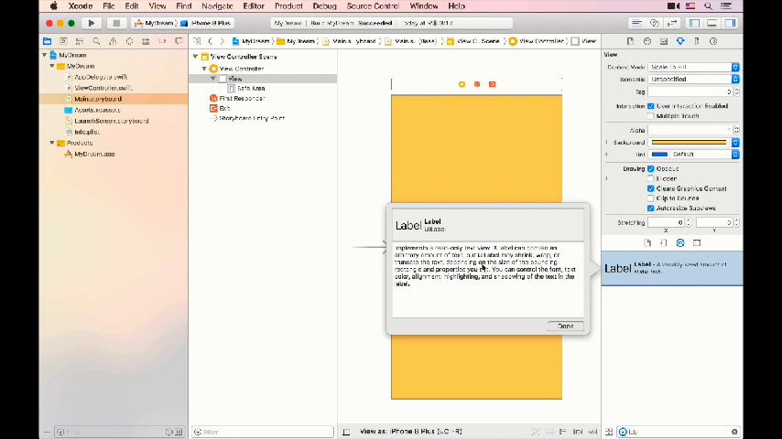Click View as: iPhone 8 Plus
This screenshot has height=439, width=782.
[x=411, y=432]
